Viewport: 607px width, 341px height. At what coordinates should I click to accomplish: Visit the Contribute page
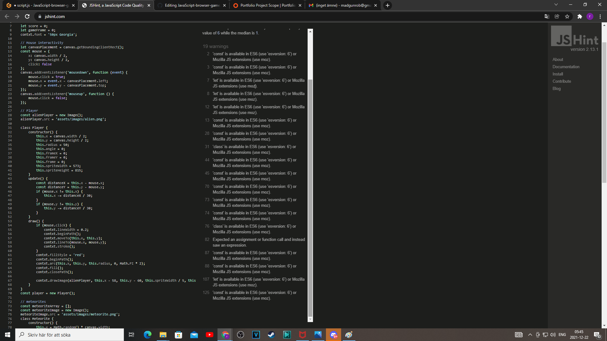561,81
